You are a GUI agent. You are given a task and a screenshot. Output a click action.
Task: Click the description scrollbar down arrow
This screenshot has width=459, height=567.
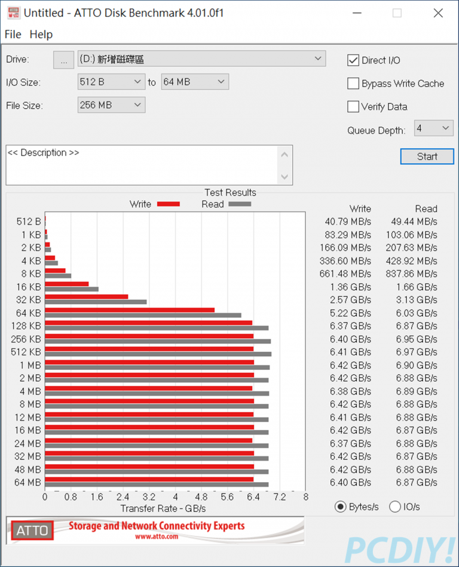pyautogui.click(x=284, y=177)
